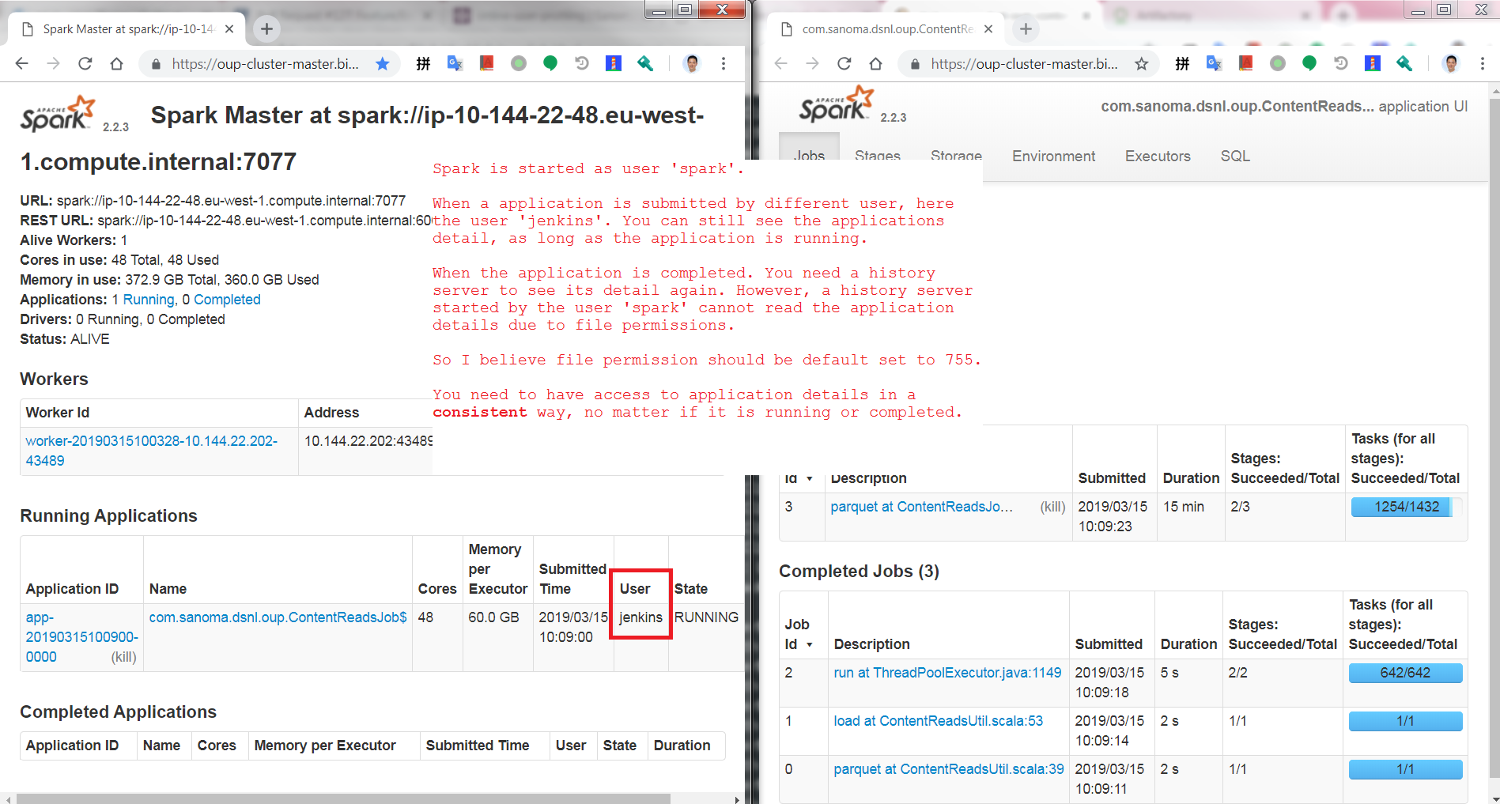Open run at ThreadPoolExecutor.java:1149 job
Screen dimensions: 1500x804
[947, 673]
